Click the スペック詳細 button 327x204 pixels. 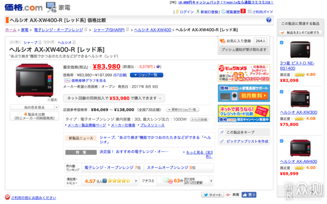point(199,119)
